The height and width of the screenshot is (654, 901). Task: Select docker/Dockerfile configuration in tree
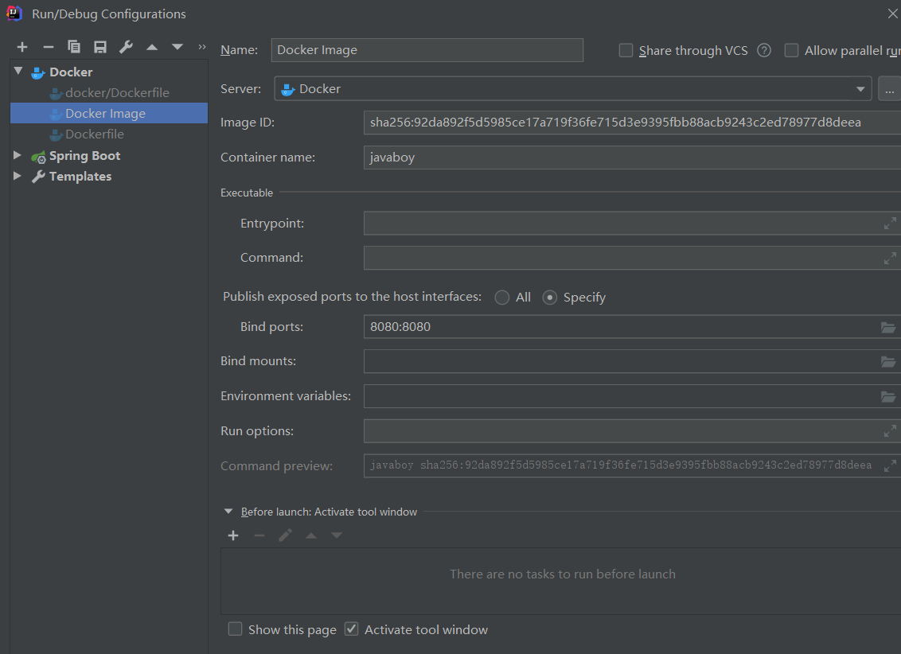[x=117, y=93]
